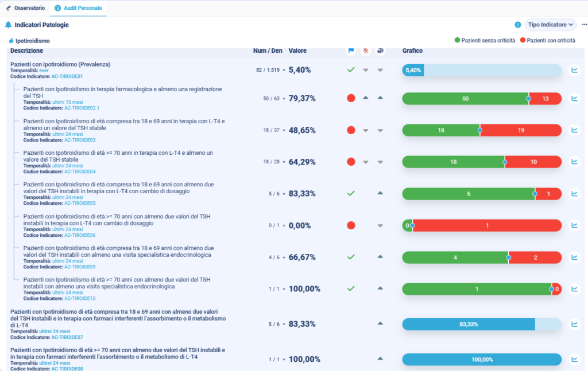Screen dimensions: 588x371
Task: Click the up arrow in the AC-TIROIDE05 row
Action: tap(380, 193)
